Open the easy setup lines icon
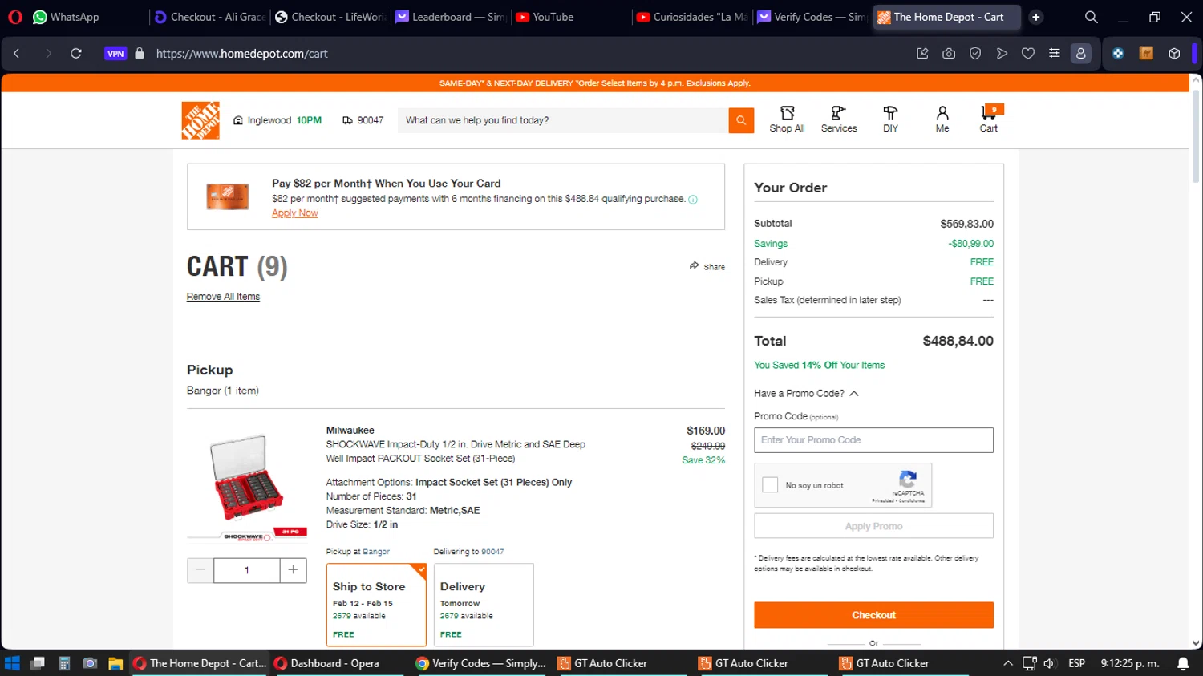The image size is (1203, 676). 1055,54
